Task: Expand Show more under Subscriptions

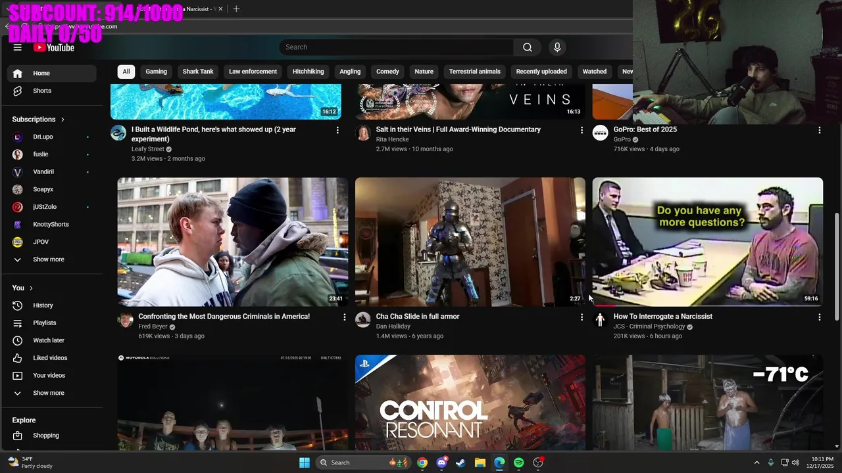Action: point(51,259)
